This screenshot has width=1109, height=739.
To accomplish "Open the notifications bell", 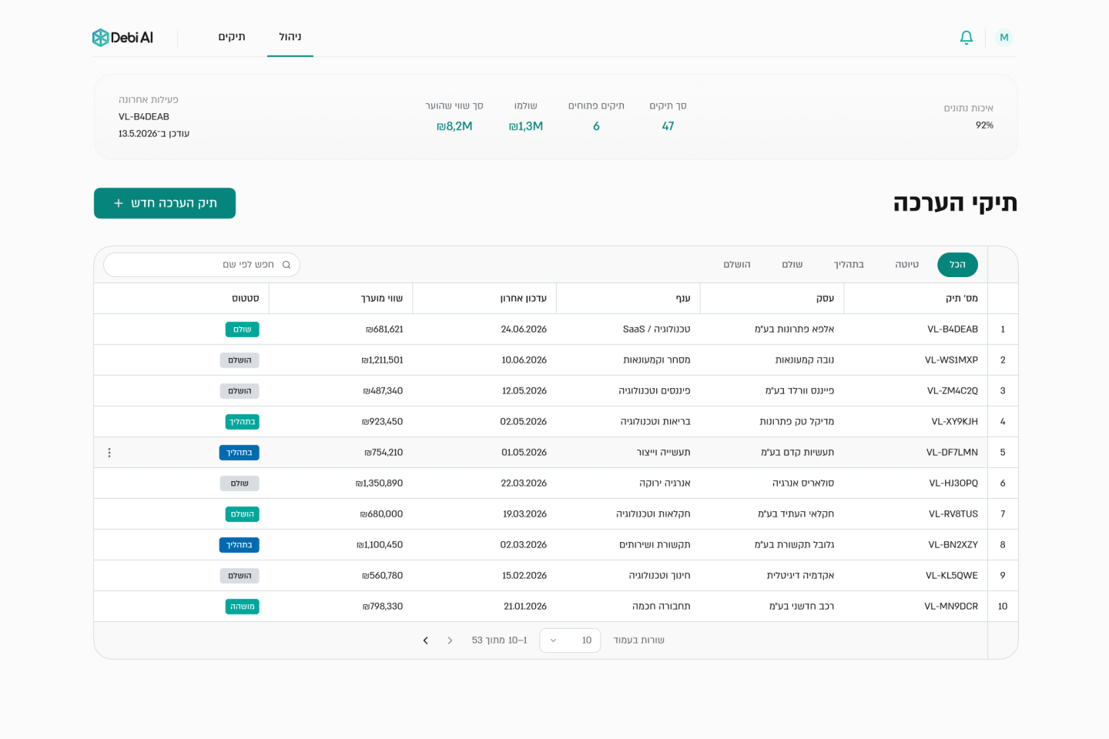I will 967,37.
